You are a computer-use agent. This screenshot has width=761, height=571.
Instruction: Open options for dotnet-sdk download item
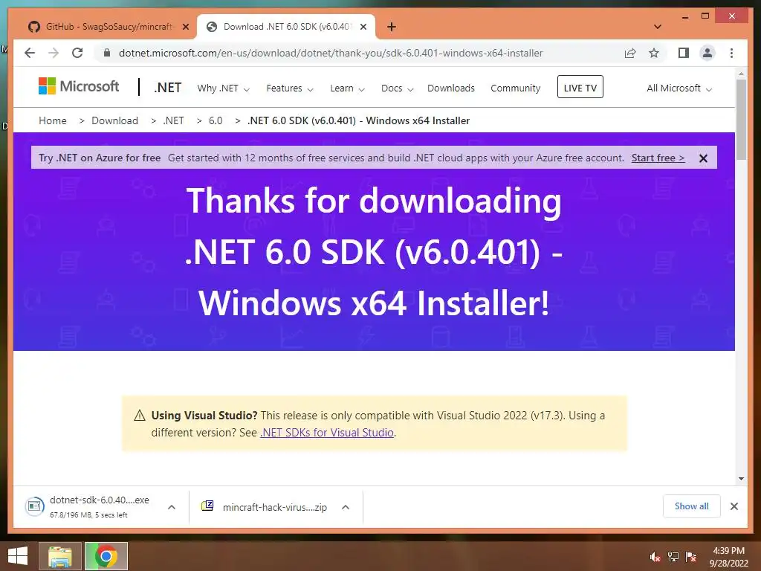click(172, 507)
